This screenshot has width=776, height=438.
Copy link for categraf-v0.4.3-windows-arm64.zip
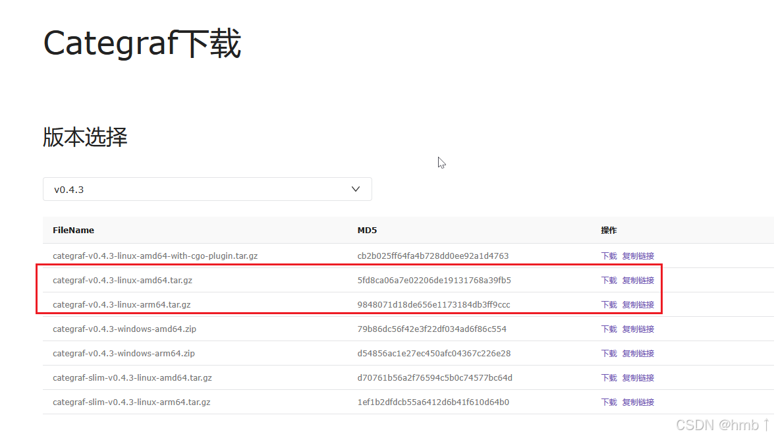click(x=638, y=354)
